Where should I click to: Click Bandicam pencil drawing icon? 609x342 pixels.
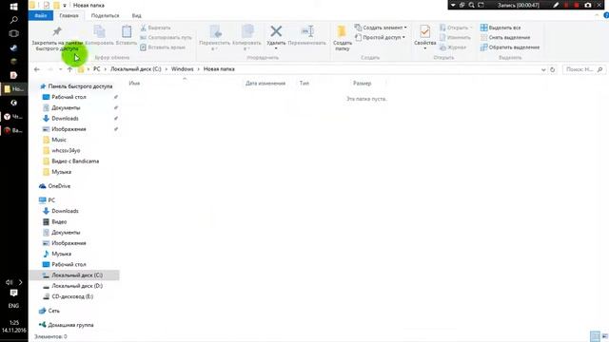point(556,5)
